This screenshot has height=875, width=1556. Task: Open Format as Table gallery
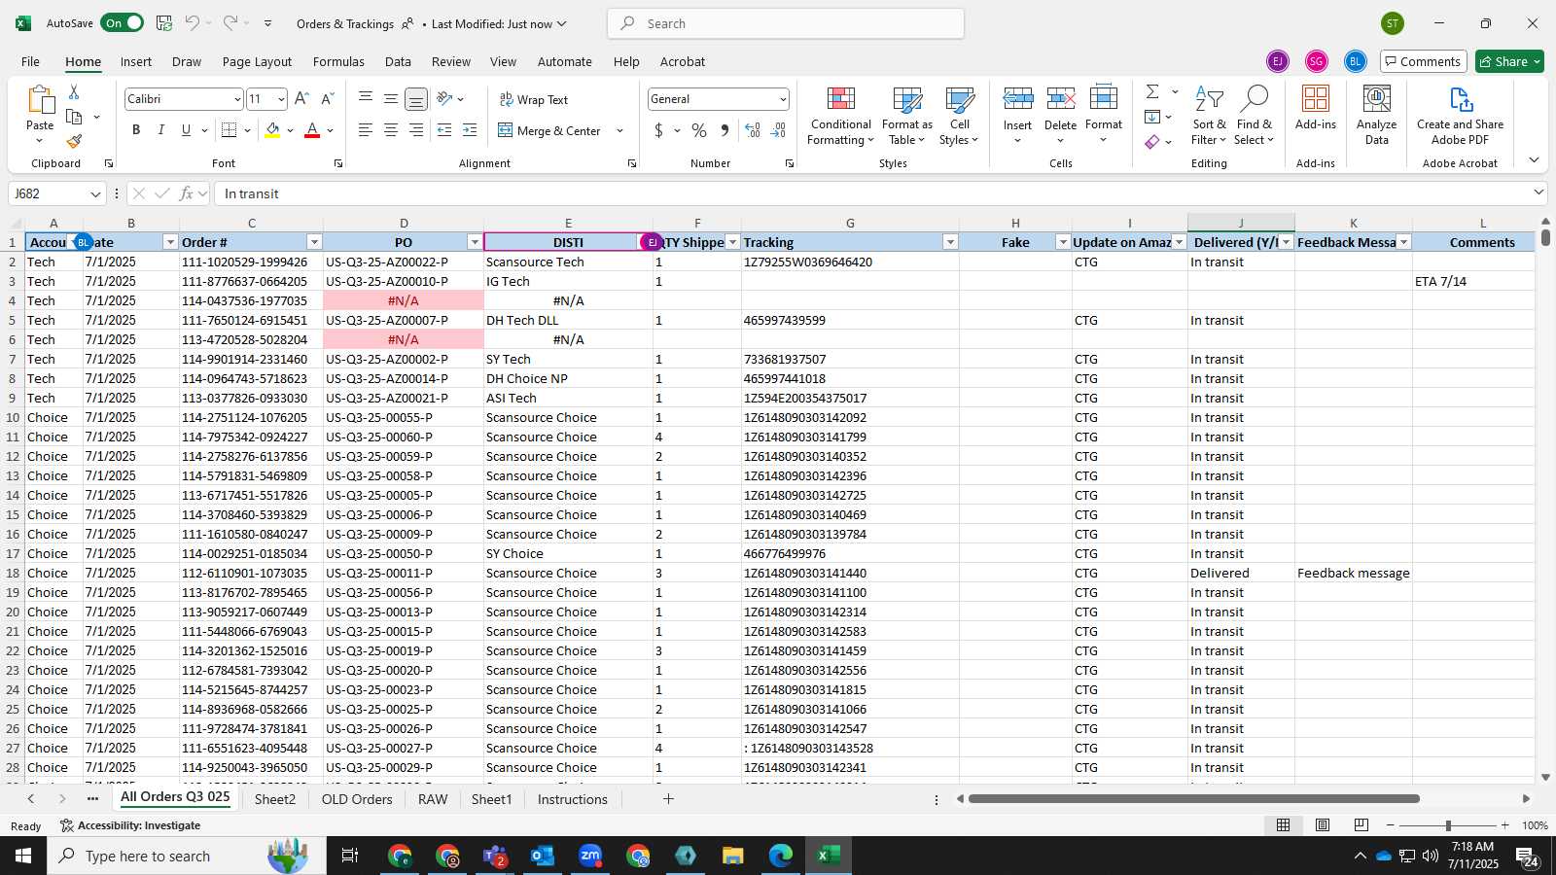coord(906,117)
